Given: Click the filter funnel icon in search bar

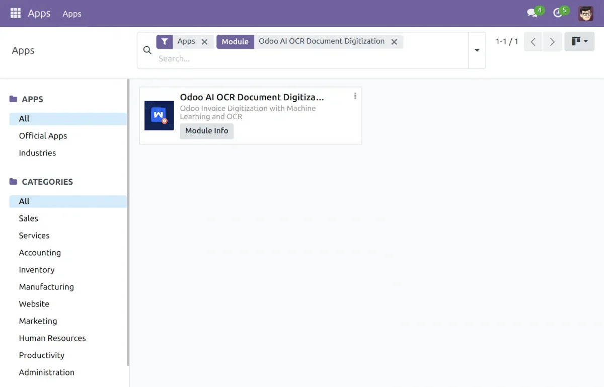Looking at the screenshot, I should tap(165, 41).
